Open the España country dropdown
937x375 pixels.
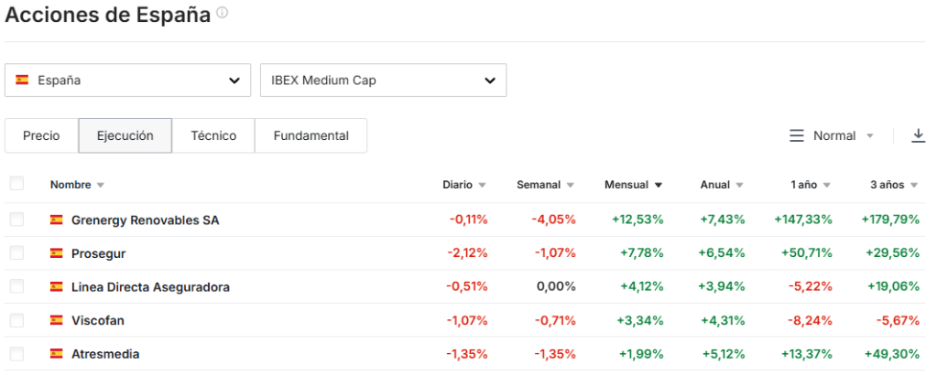pyautogui.click(x=127, y=80)
